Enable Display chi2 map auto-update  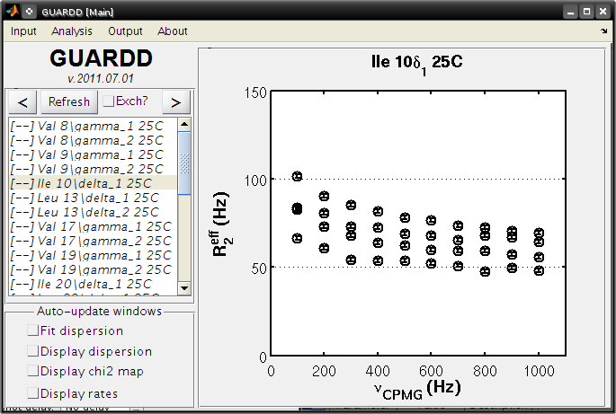pyautogui.click(x=33, y=370)
